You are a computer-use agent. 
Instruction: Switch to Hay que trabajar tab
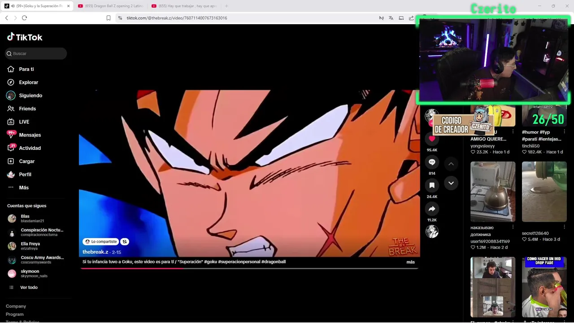(x=184, y=6)
